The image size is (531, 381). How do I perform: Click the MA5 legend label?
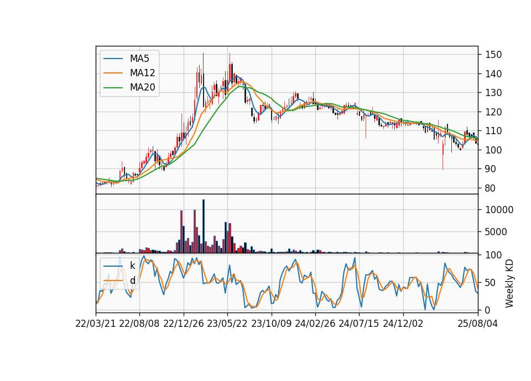coord(139,59)
